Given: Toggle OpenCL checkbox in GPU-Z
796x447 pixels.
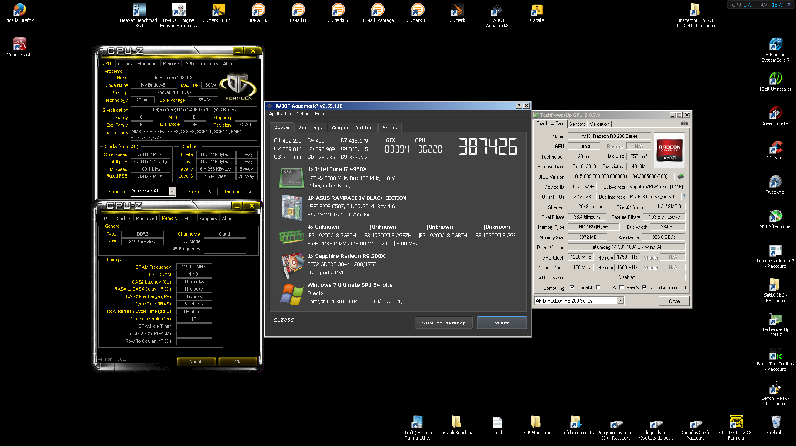Looking at the screenshot, I should [572, 288].
